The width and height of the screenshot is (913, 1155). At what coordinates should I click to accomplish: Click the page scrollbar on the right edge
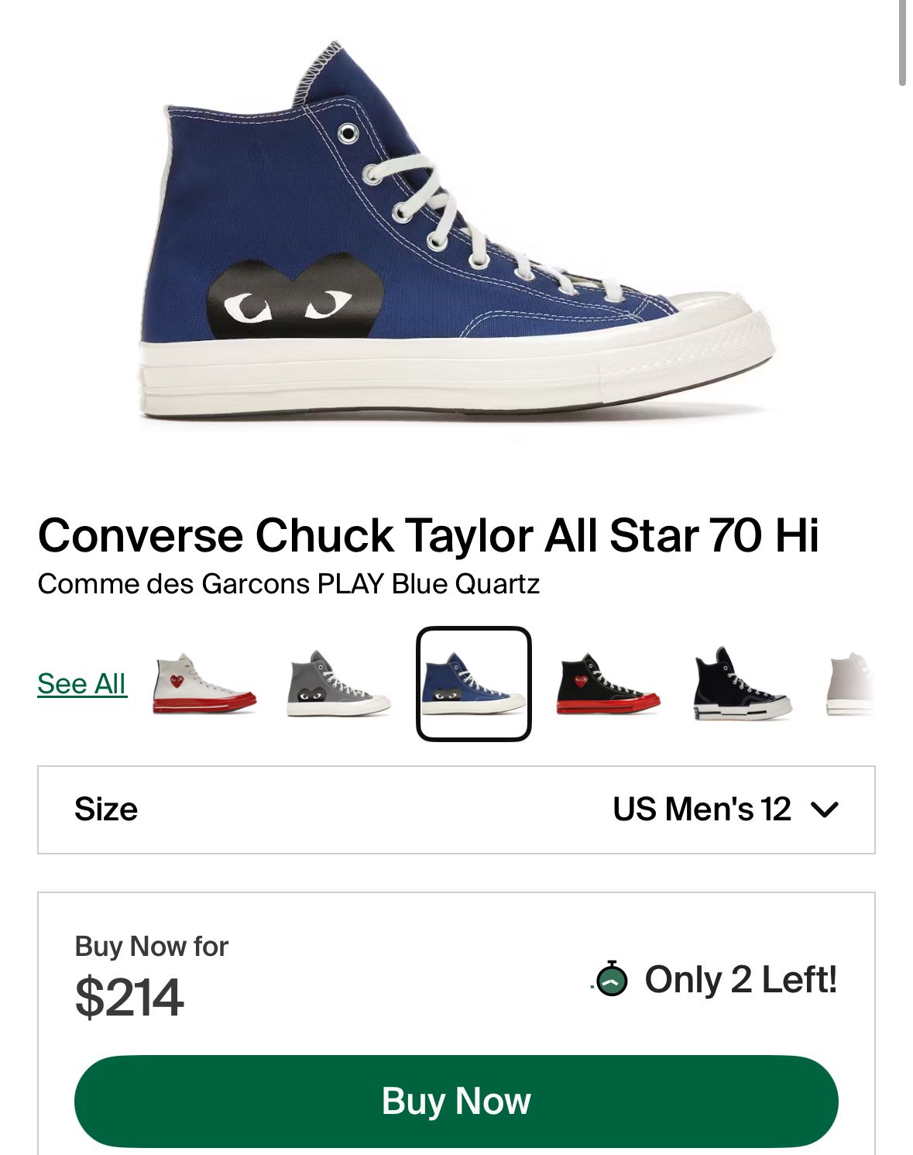click(x=902, y=43)
